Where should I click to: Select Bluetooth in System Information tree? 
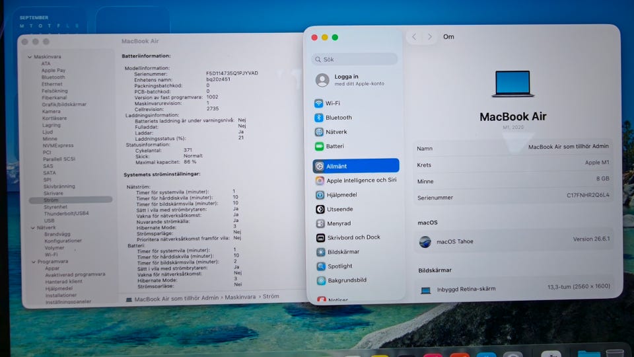(53, 77)
